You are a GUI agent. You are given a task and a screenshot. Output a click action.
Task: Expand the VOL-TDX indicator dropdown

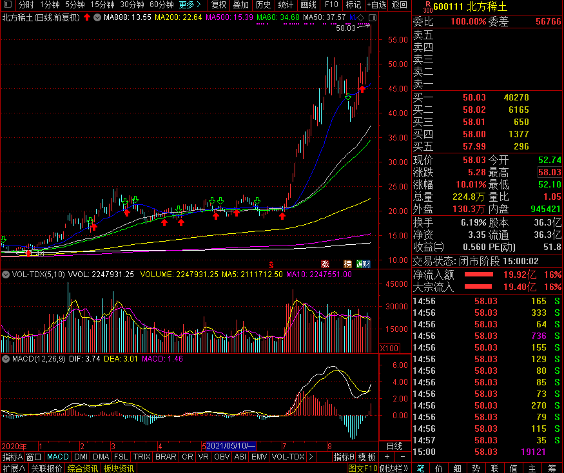point(6,275)
